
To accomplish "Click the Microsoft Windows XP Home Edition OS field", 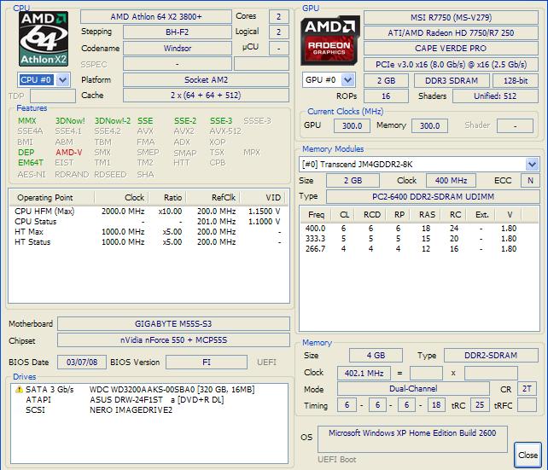I will (x=412, y=439).
